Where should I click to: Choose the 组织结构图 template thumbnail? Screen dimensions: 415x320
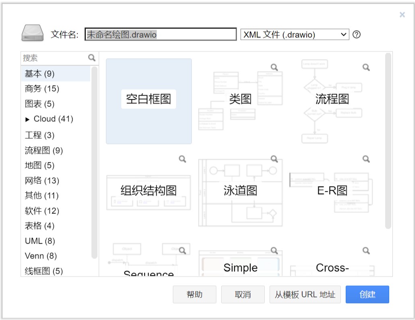[149, 193]
